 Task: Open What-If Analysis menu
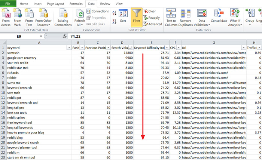pyautogui.click(x=235, y=18)
